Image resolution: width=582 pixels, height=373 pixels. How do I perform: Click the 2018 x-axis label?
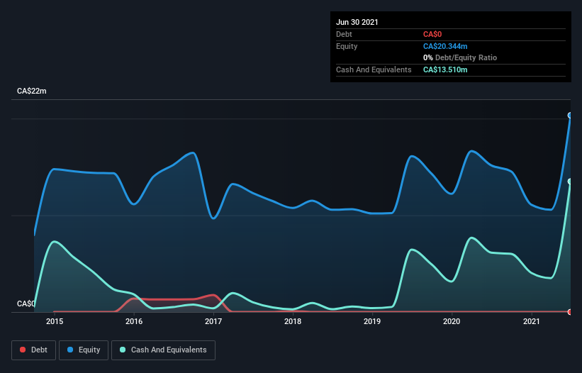293,321
